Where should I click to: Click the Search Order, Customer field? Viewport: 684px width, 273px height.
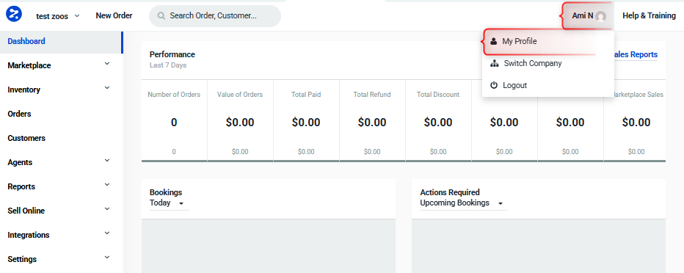[x=215, y=16]
